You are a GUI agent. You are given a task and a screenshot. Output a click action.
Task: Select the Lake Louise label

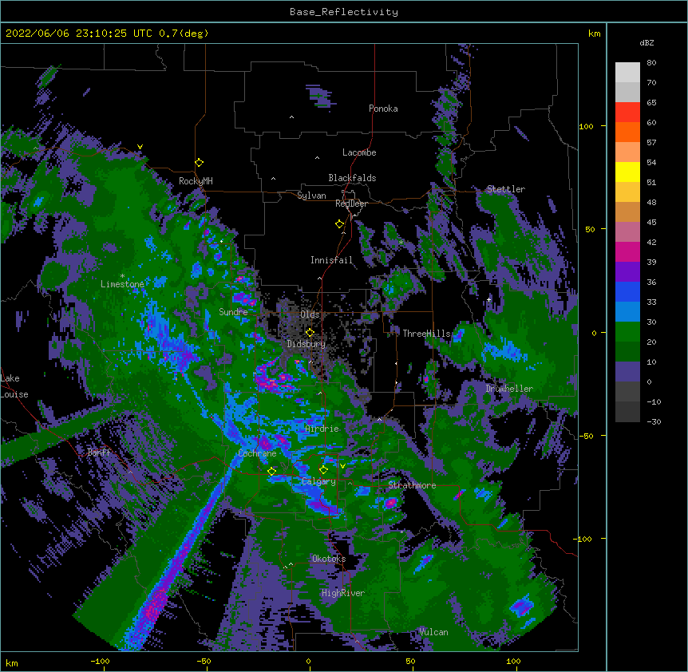pyautogui.click(x=14, y=386)
